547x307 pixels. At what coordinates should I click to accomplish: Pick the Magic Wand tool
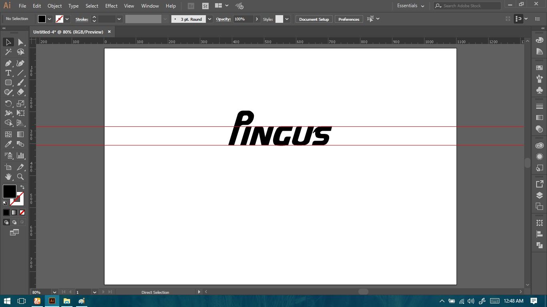tap(8, 52)
